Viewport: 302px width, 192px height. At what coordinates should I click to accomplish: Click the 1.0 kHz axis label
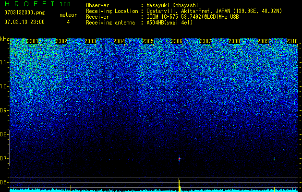4,87
